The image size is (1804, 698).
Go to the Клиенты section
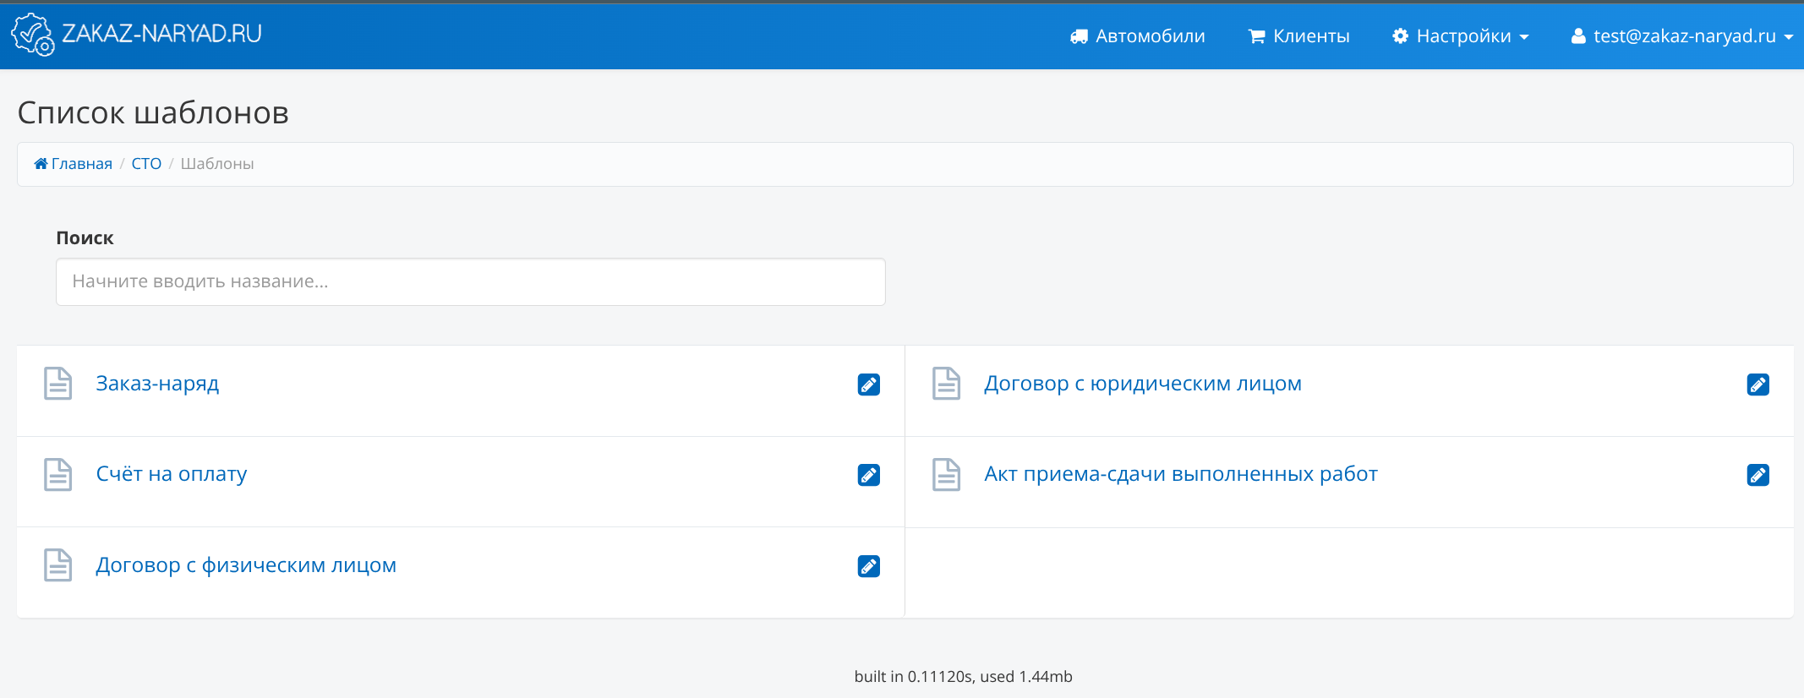(x=1299, y=36)
